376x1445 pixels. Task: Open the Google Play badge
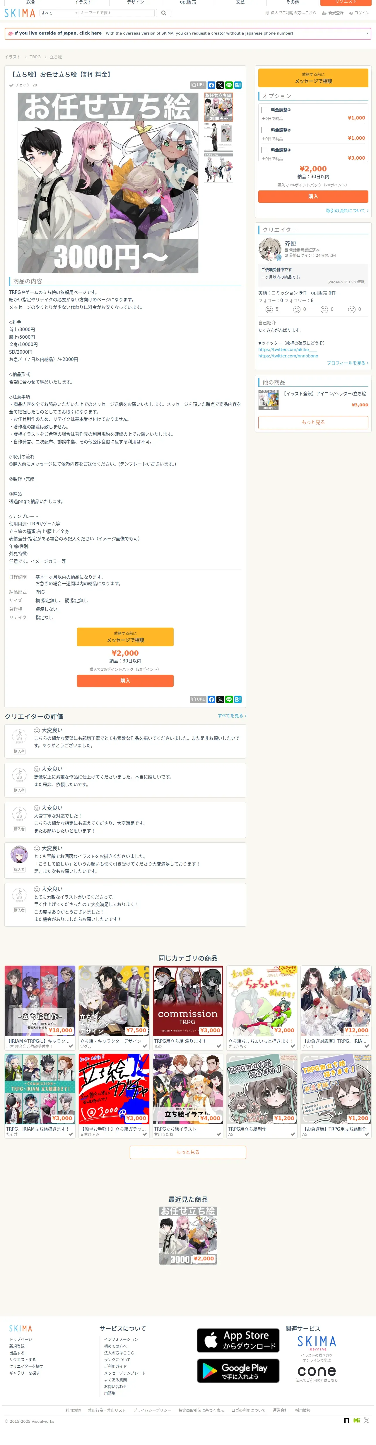pyautogui.click(x=239, y=1371)
